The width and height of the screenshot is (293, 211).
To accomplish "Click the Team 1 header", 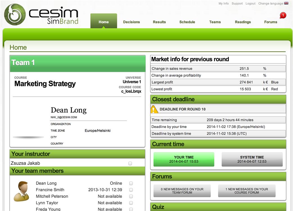I will pos(78,63).
